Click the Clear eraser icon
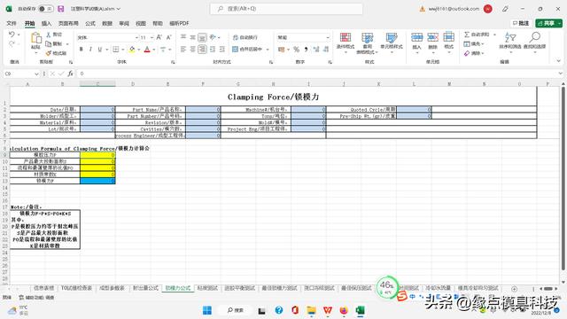Screen dimensions: 567x319 [467, 53]
